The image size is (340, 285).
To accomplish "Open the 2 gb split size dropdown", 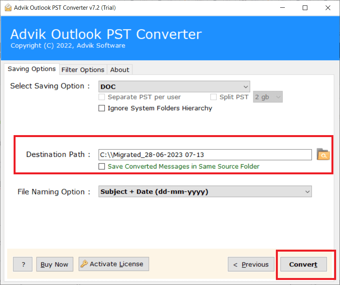I will pyautogui.click(x=268, y=97).
